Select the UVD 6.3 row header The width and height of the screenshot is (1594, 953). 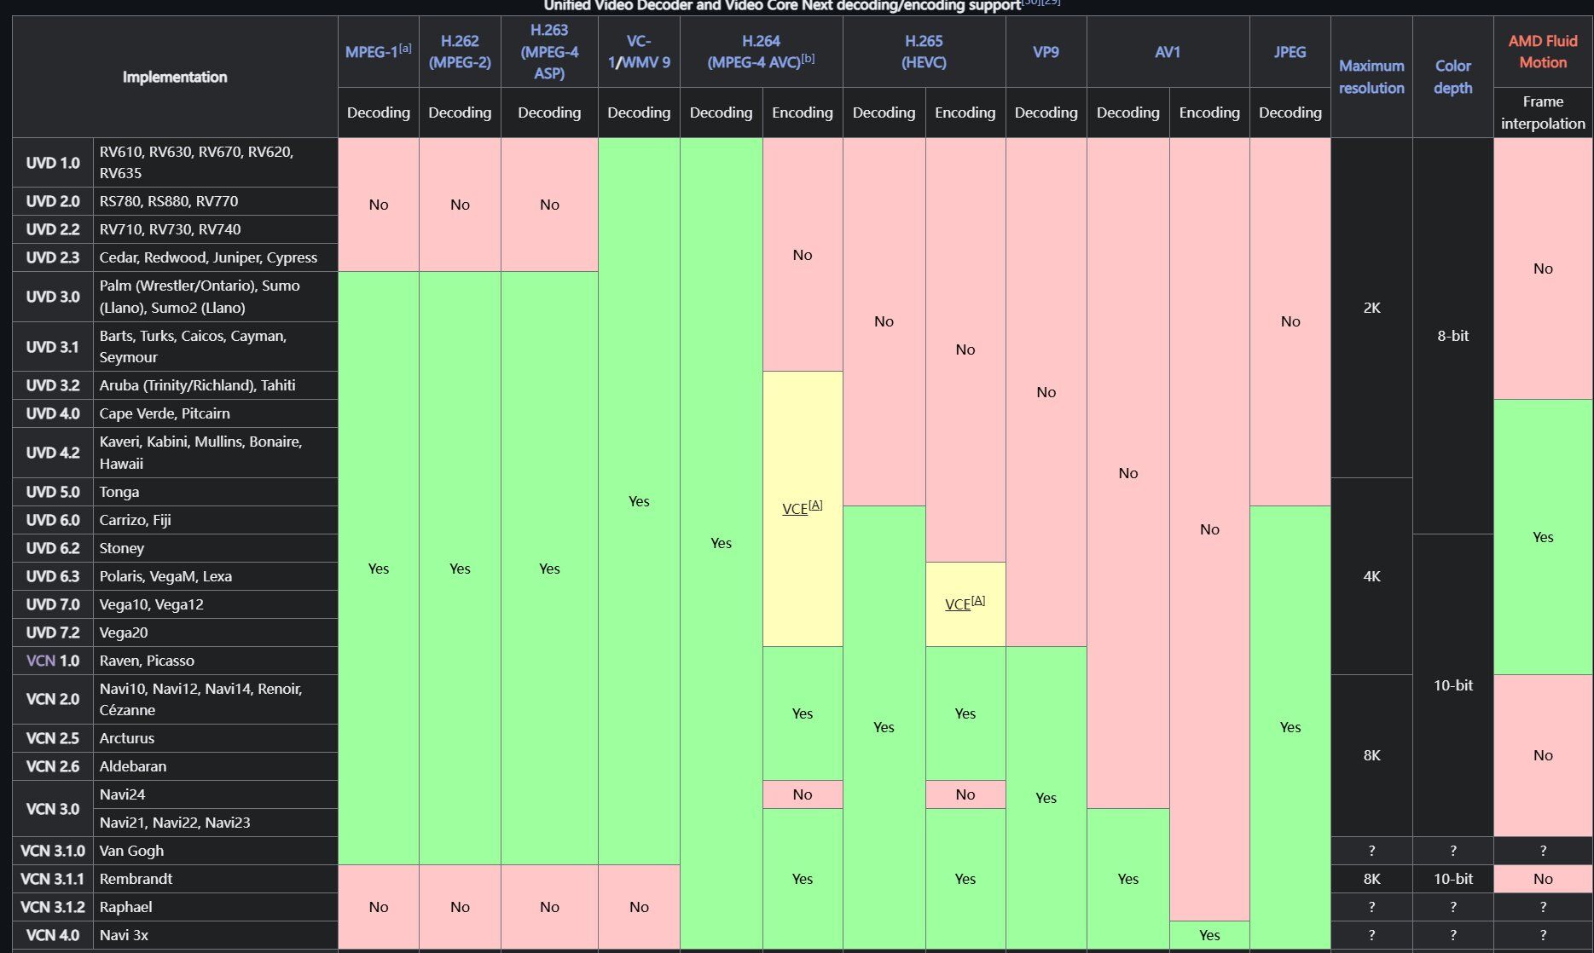[53, 576]
